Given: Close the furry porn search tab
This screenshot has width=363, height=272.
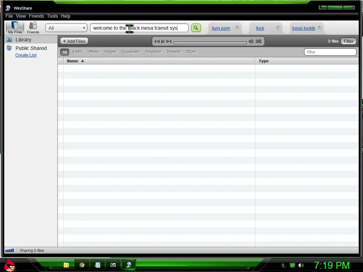Looking at the screenshot, I should [x=238, y=28].
